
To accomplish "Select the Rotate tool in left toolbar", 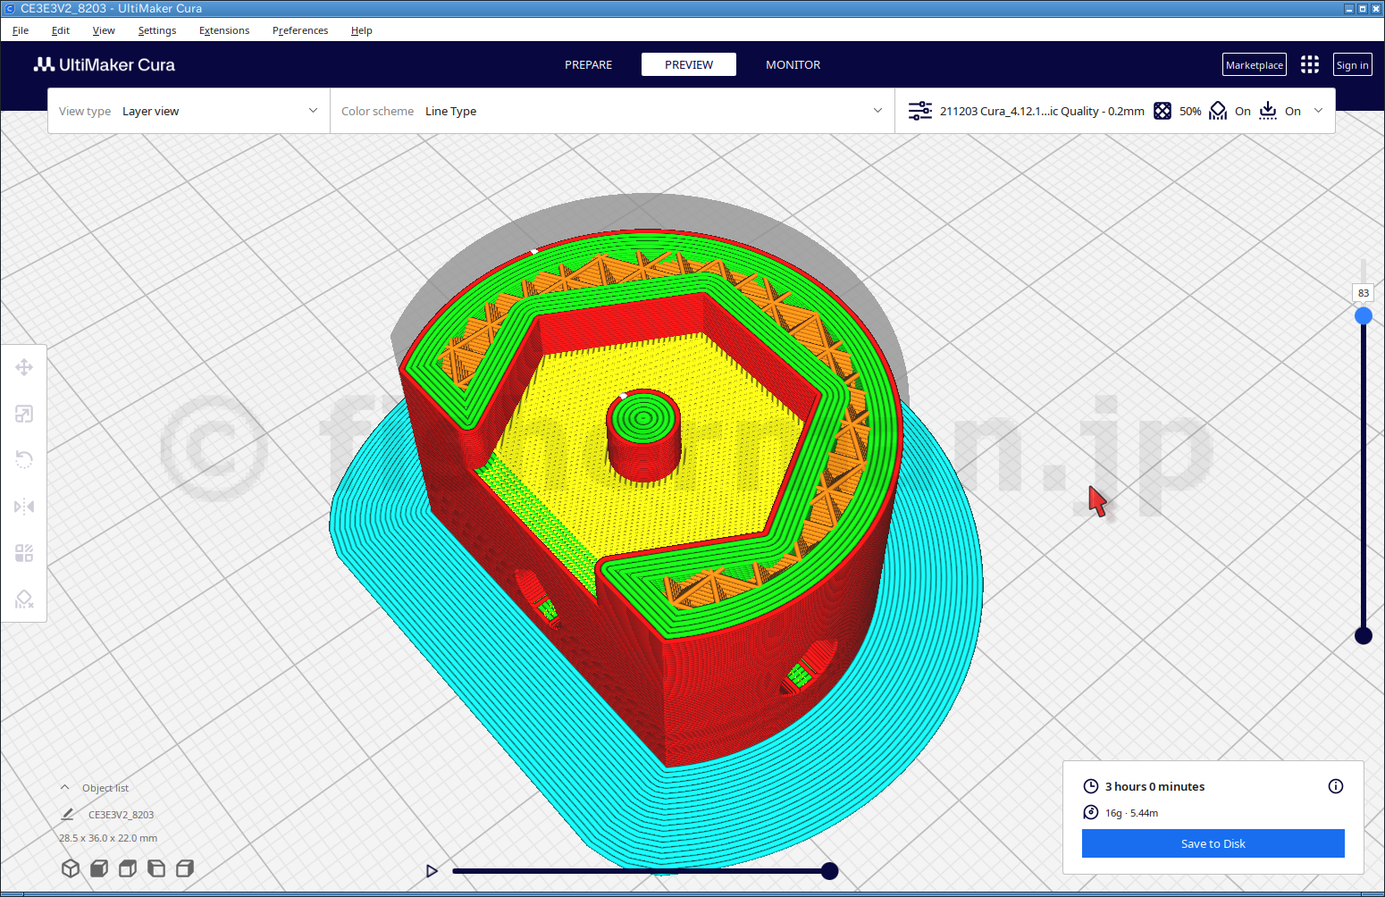I will [x=24, y=460].
